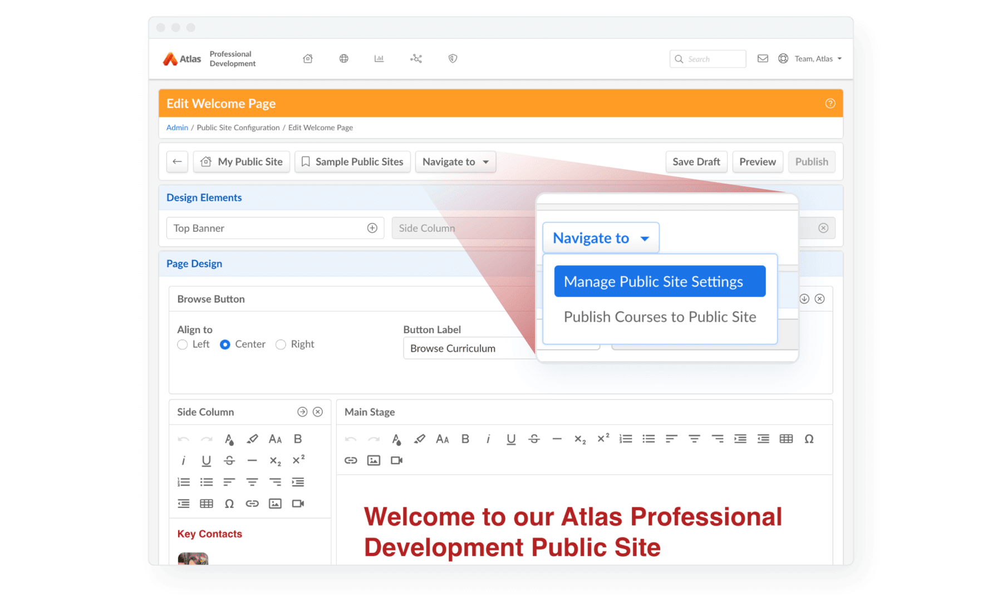
Task: Click the Key Contacts heading
Action: coord(209,533)
